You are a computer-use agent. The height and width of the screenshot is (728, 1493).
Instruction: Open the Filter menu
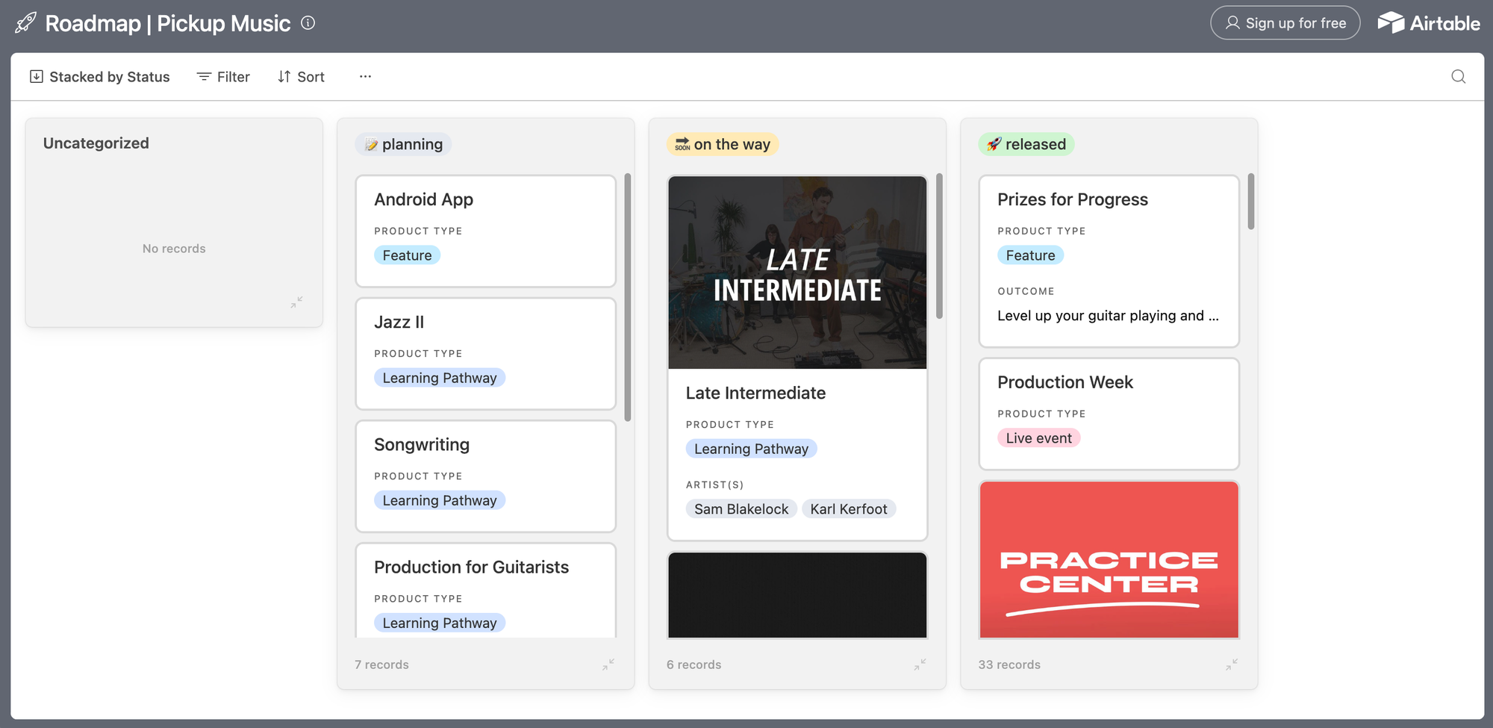tap(223, 76)
